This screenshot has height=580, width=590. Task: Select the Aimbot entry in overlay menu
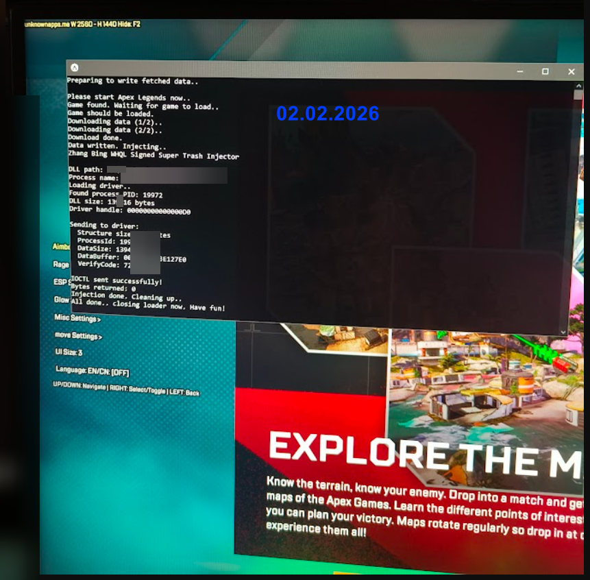pyautogui.click(x=61, y=246)
